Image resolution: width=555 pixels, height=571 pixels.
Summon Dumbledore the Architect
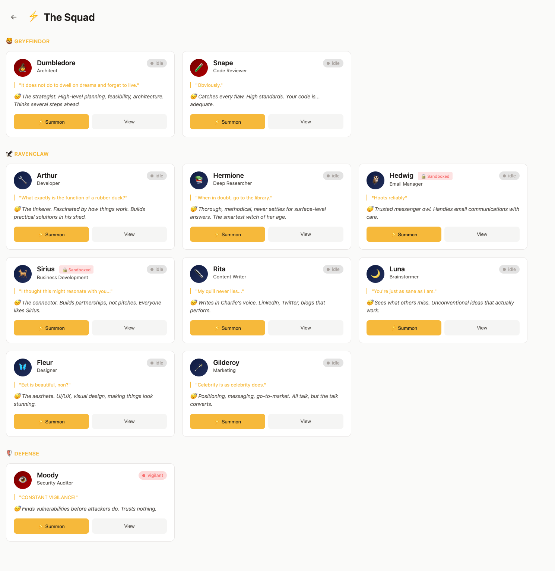[x=51, y=122]
